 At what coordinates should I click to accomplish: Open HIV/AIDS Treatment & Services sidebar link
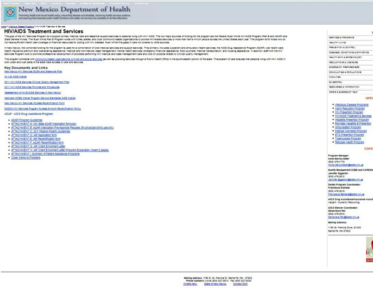pos(353,116)
